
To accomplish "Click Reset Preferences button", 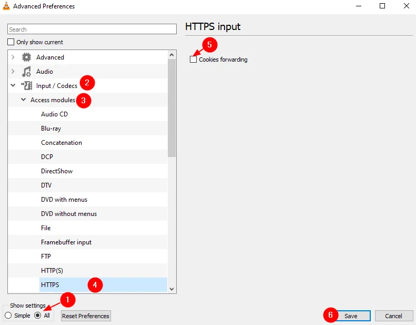I will pos(86,316).
